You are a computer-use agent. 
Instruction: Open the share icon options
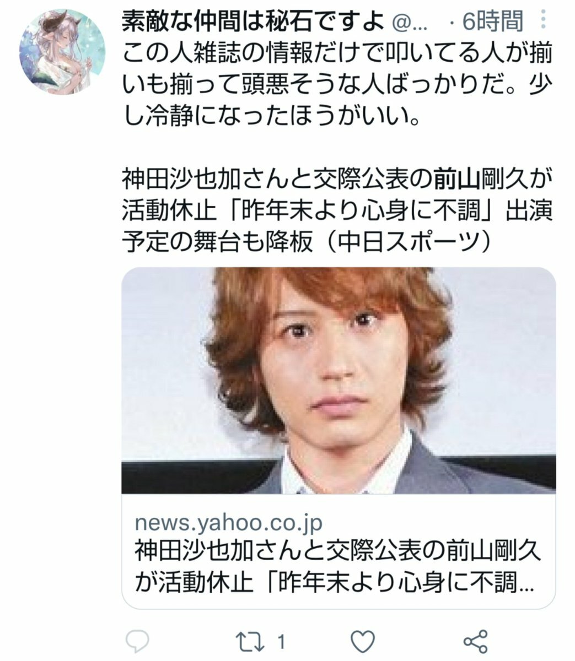(476, 641)
